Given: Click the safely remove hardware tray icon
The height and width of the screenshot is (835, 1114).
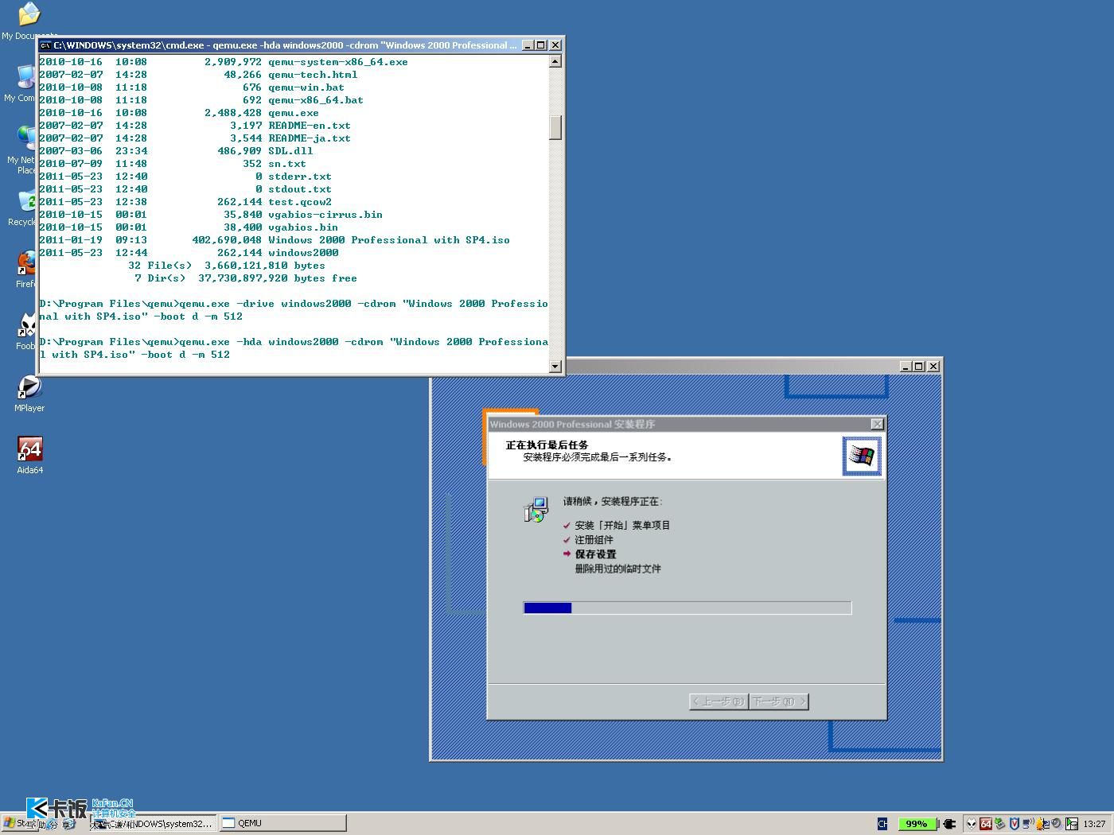Looking at the screenshot, I should (1000, 824).
